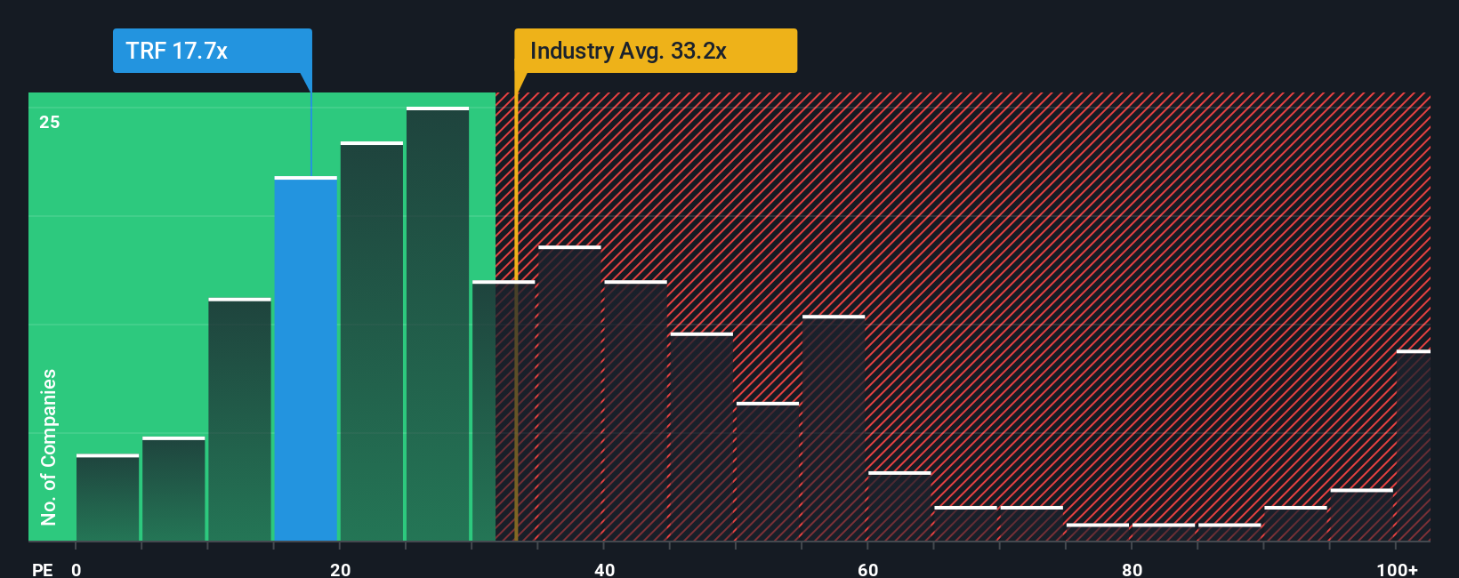Click the x-axis label 40

click(604, 569)
